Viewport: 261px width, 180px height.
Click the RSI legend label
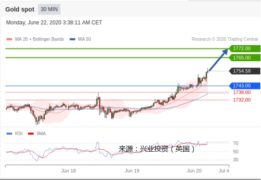click(19, 133)
